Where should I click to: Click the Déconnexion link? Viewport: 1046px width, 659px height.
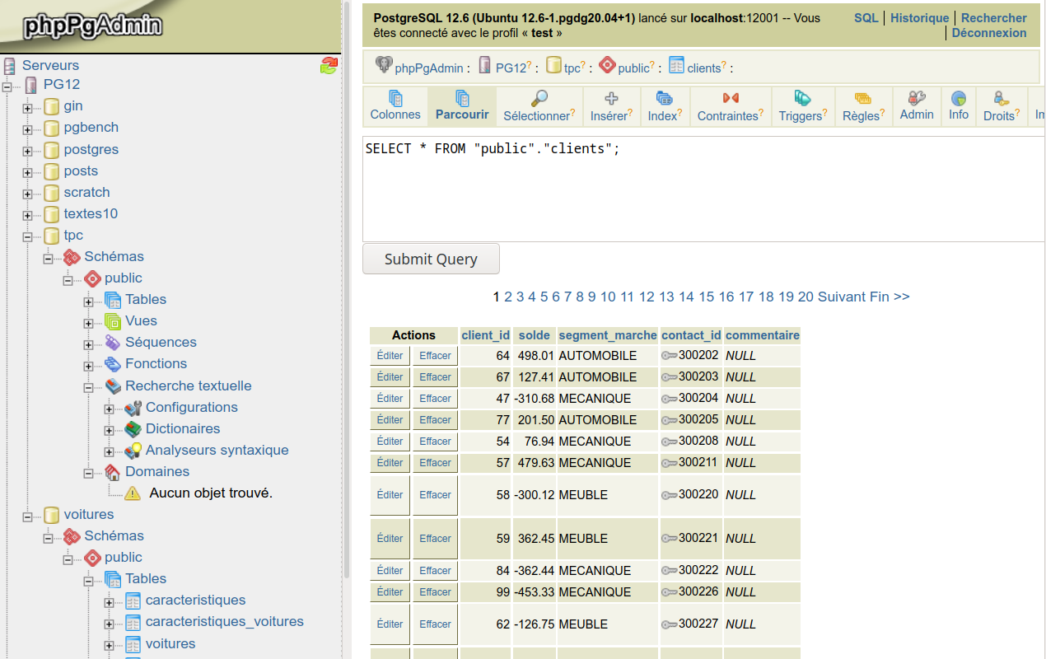[x=989, y=33]
